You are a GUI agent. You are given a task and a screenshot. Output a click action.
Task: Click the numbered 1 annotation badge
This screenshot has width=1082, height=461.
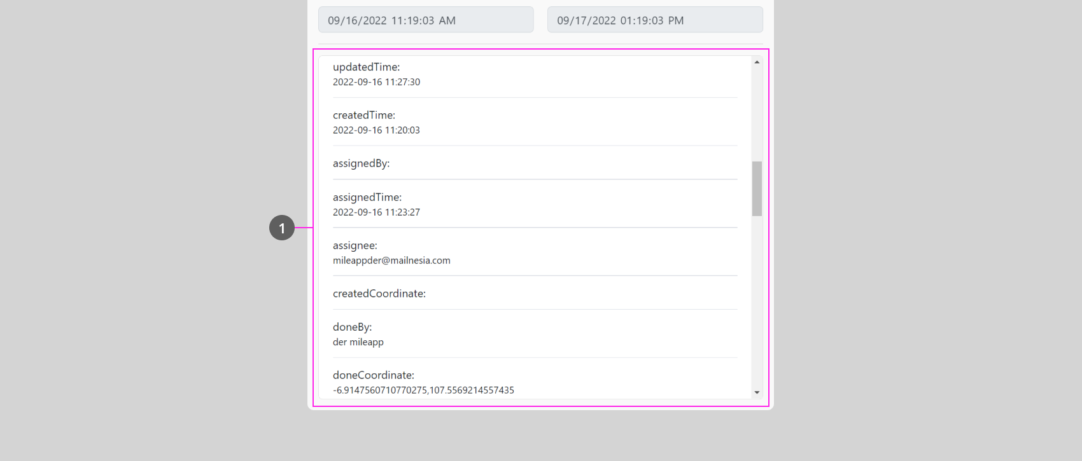pos(282,228)
